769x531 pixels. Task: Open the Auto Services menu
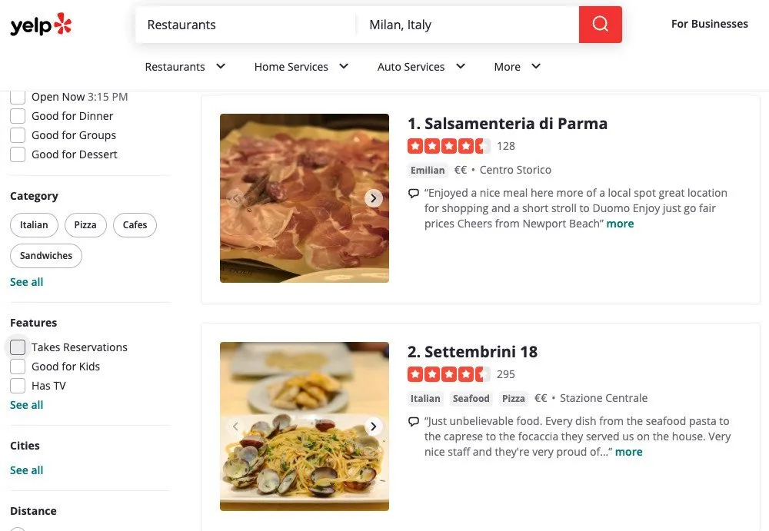(x=421, y=67)
